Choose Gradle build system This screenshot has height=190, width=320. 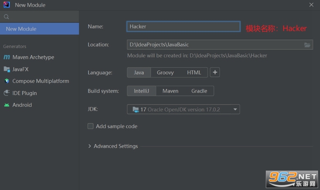[199, 91]
